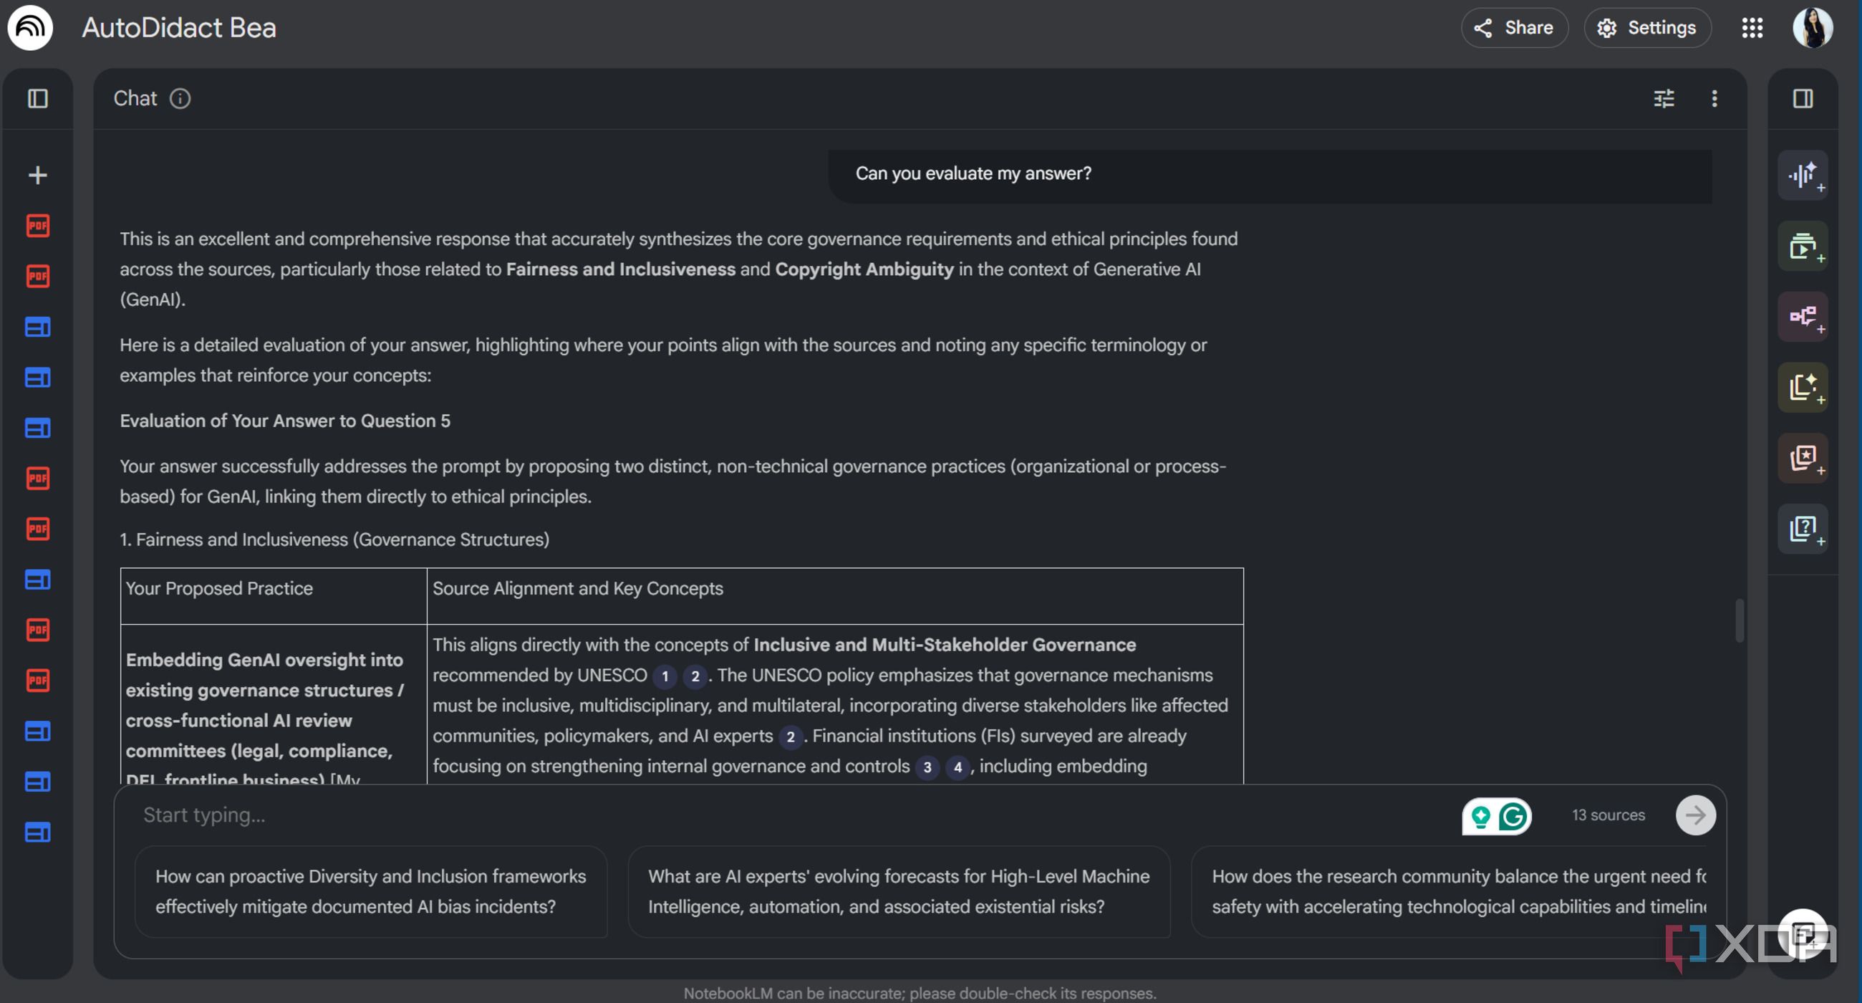Open citation 4 reference
Screen dimensions: 1862x1003
(x=957, y=767)
